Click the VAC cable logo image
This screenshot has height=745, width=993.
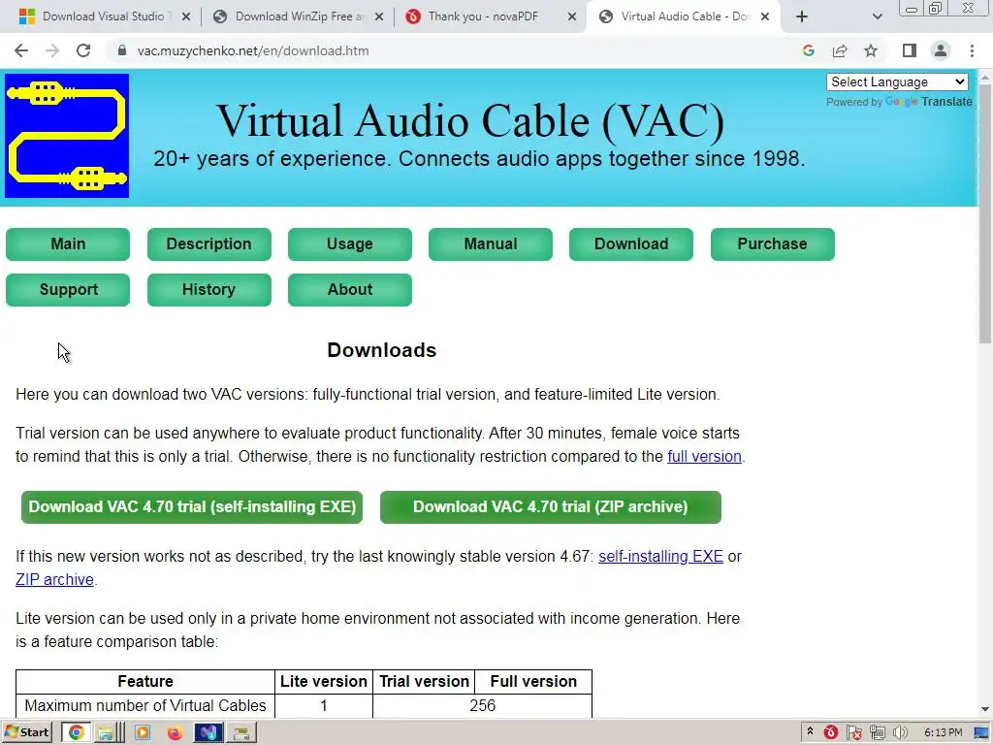(x=67, y=136)
